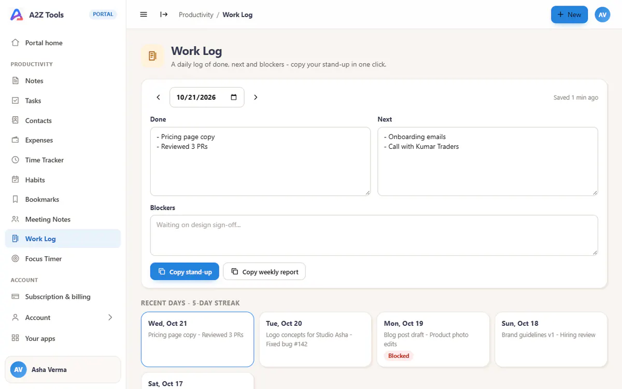Image resolution: width=622 pixels, height=389 pixels.
Task: Click the Tasks checkbox icon in sidebar
Action: point(16,101)
